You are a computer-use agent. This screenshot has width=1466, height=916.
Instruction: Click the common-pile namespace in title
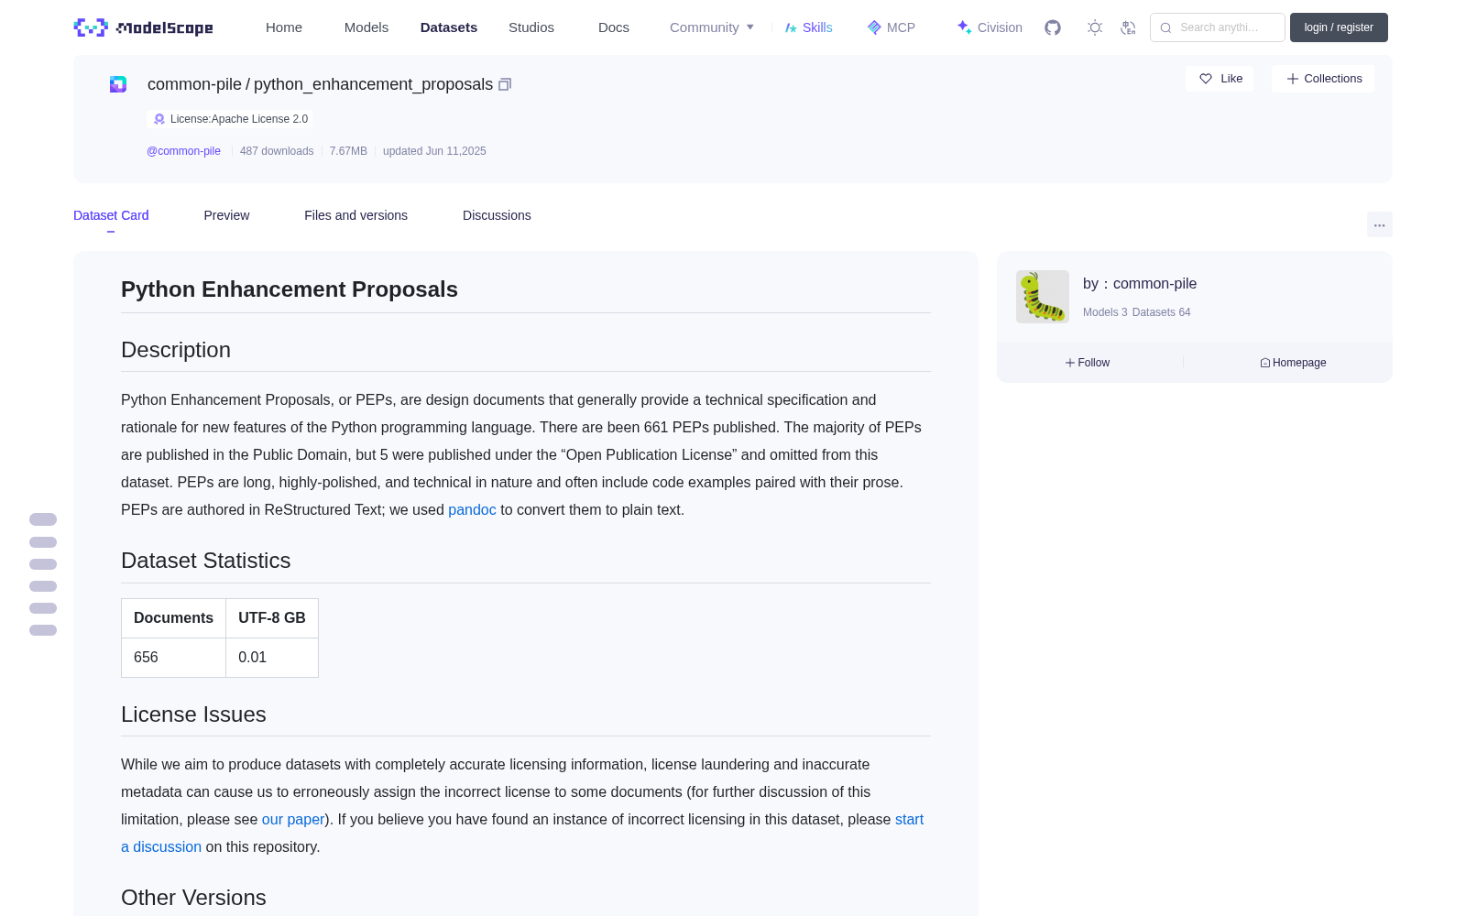point(194,84)
